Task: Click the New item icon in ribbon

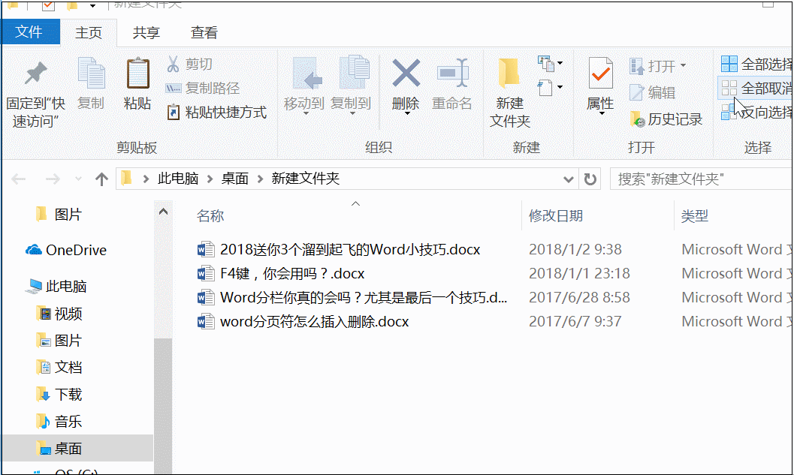Action: pos(546,64)
